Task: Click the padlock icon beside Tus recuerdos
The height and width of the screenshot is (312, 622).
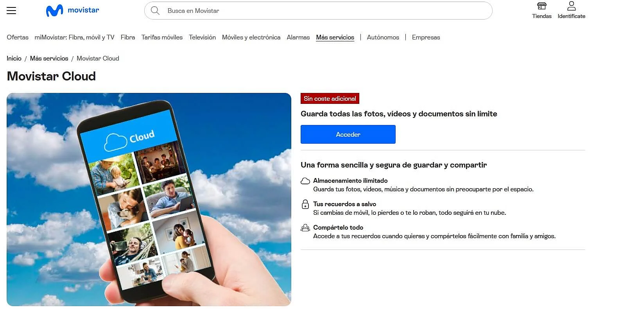Action: 305,204
